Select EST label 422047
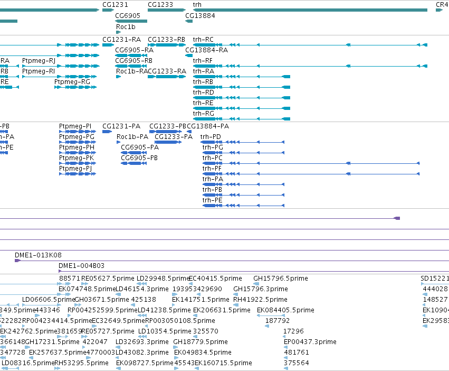Screen dimensions: 449x371 95,342
